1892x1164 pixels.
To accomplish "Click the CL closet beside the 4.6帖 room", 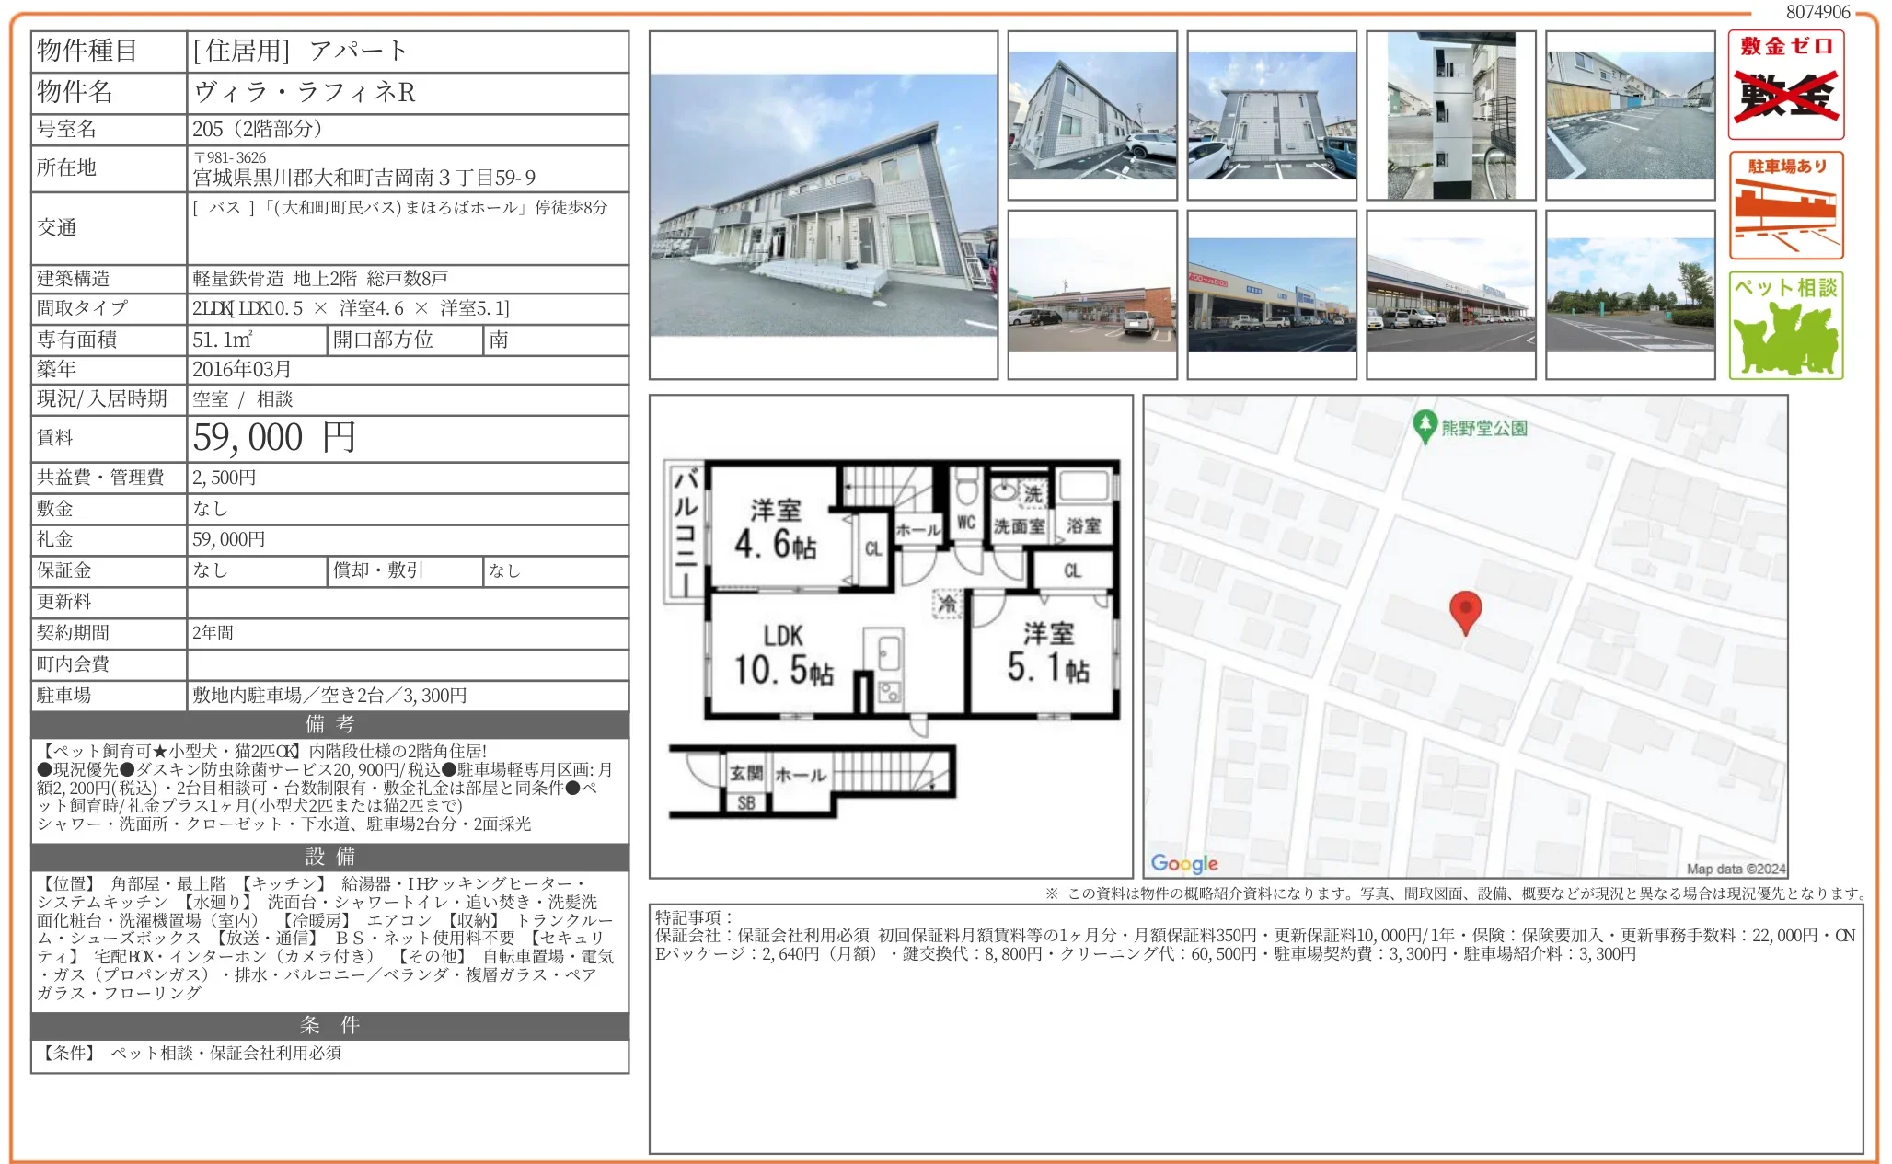I will [x=873, y=548].
